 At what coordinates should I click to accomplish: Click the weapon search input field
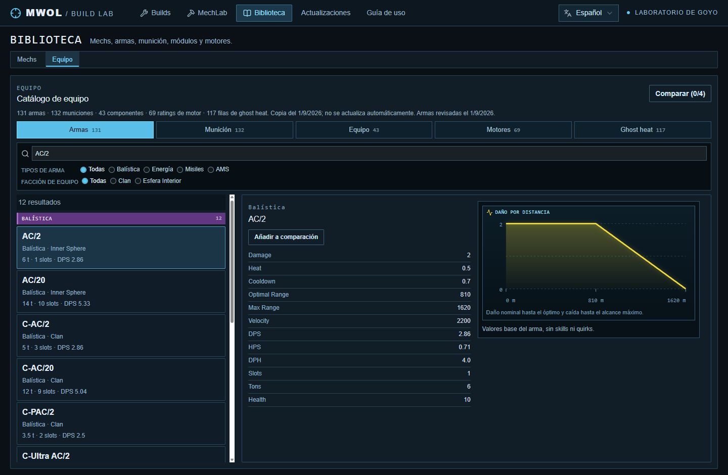click(369, 154)
